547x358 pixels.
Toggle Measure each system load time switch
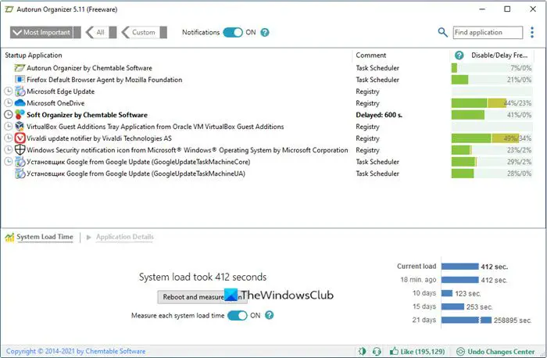pos(238,316)
